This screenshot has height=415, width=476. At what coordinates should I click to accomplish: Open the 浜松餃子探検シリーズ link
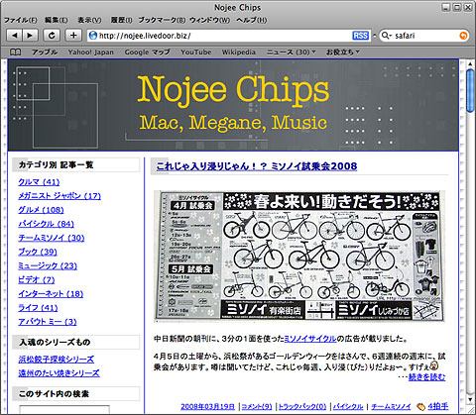point(57,359)
